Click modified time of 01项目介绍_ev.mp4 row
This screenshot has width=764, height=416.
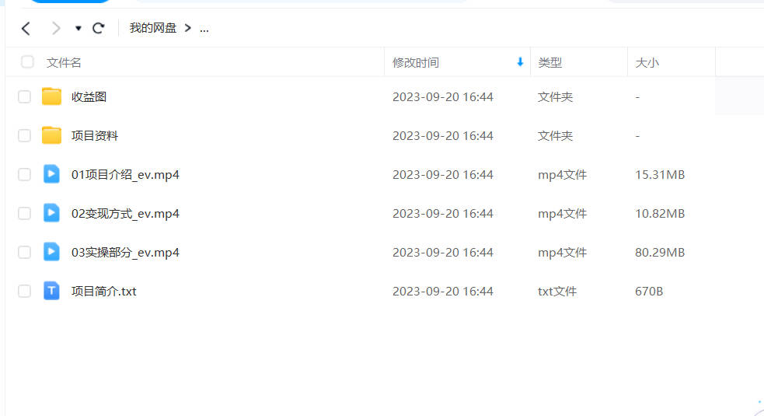(443, 175)
